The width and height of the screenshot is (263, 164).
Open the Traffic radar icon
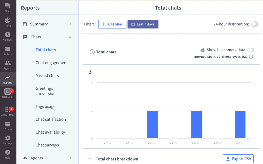[8, 20]
